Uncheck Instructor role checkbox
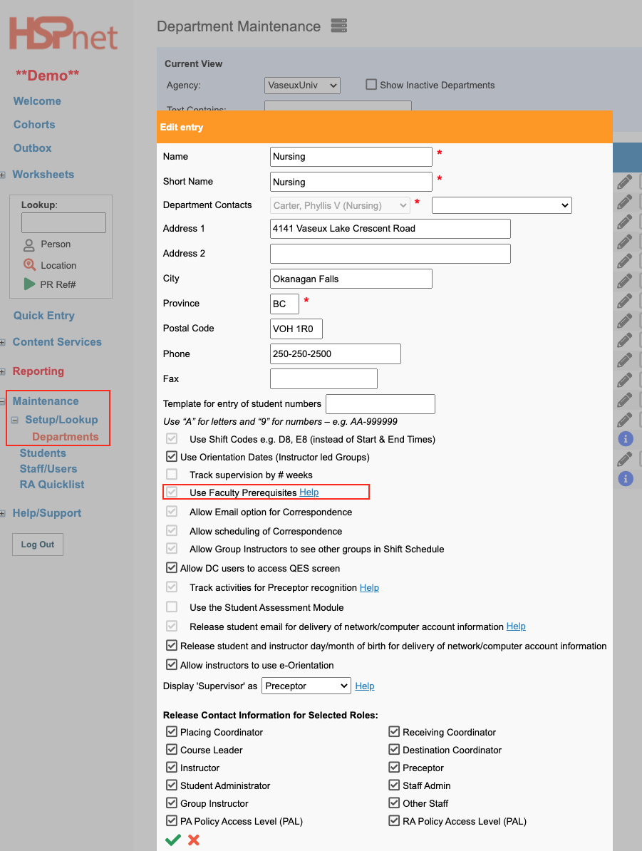This screenshot has width=642, height=851. (172, 768)
